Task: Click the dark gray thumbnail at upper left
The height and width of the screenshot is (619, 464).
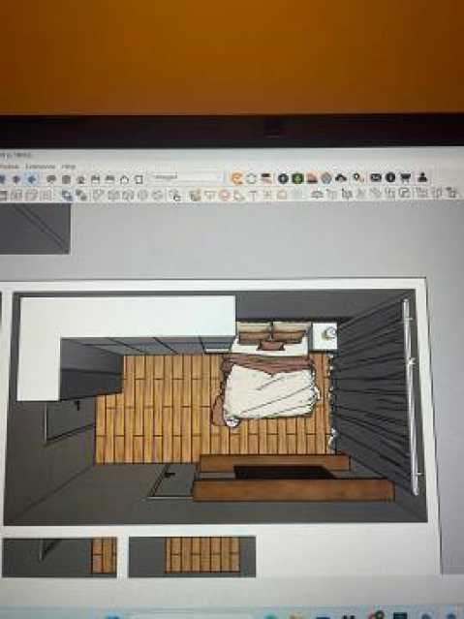Action: click(x=35, y=229)
